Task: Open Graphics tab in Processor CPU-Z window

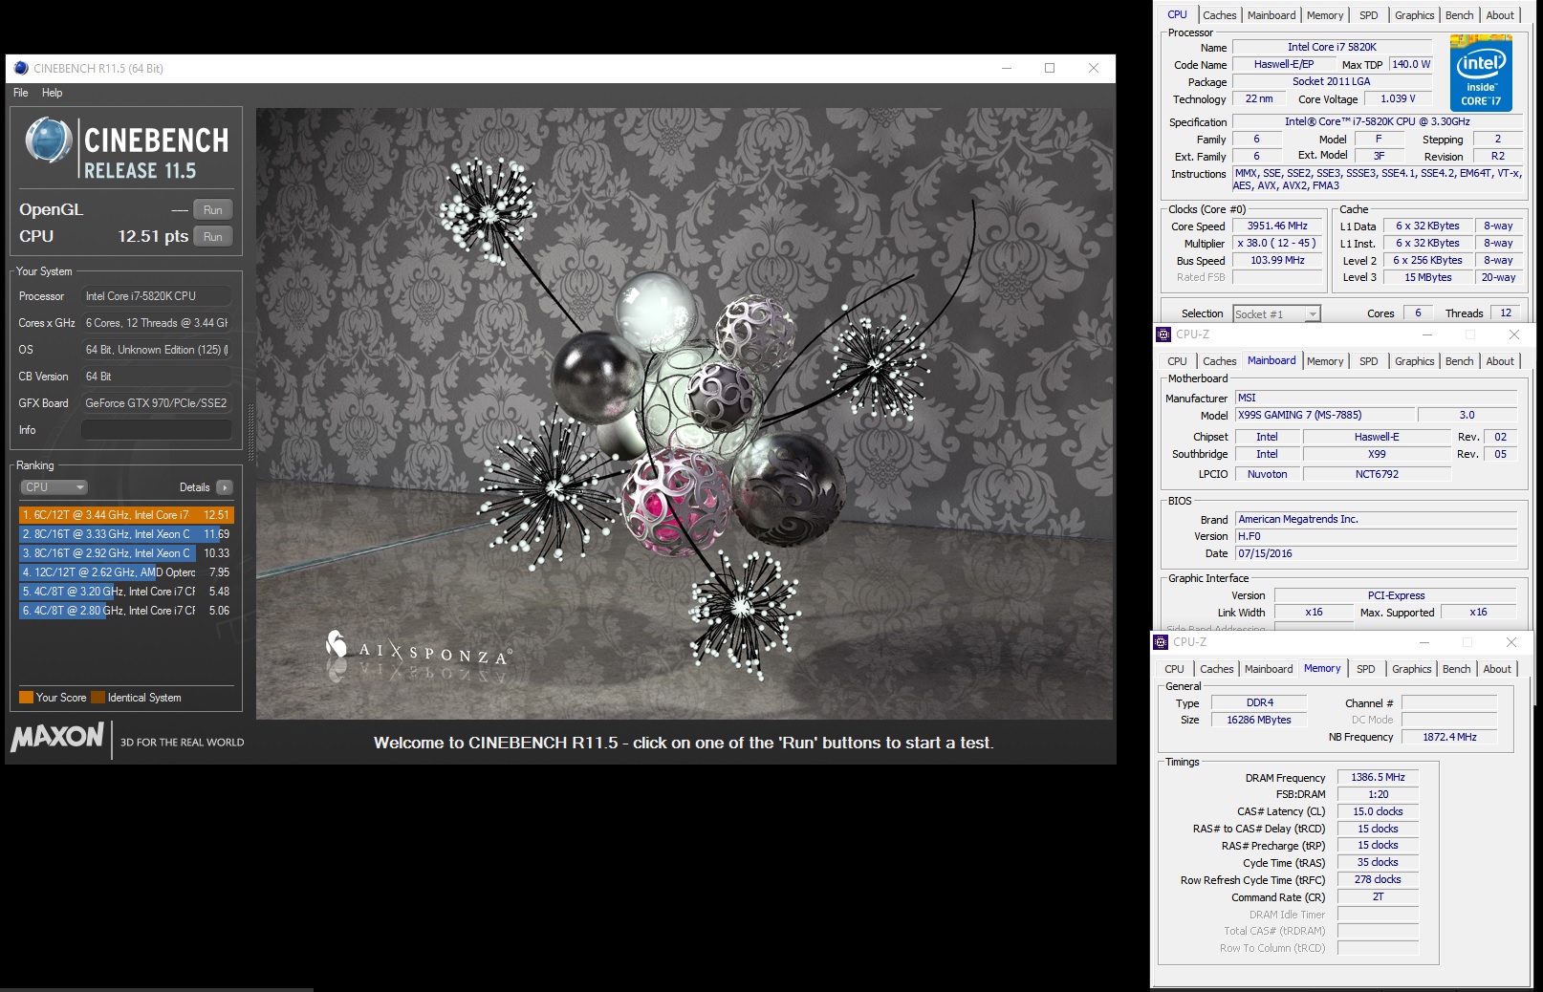Action: [1414, 15]
